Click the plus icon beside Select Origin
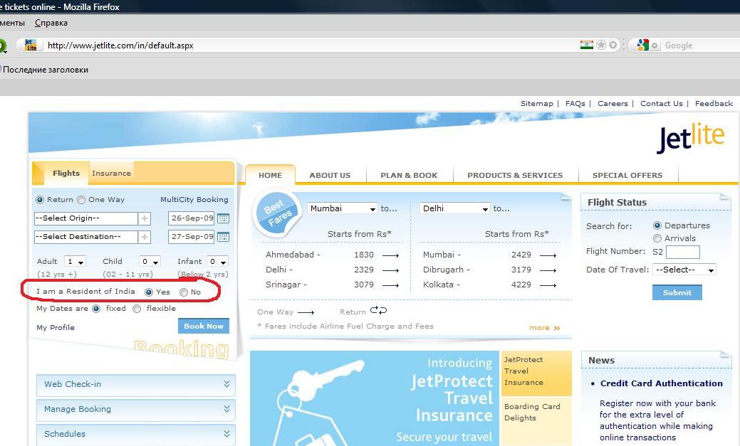The height and width of the screenshot is (446, 740). (145, 218)
